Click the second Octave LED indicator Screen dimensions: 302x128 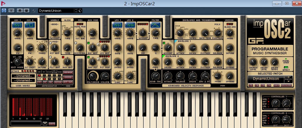click(x=25, y=71)
